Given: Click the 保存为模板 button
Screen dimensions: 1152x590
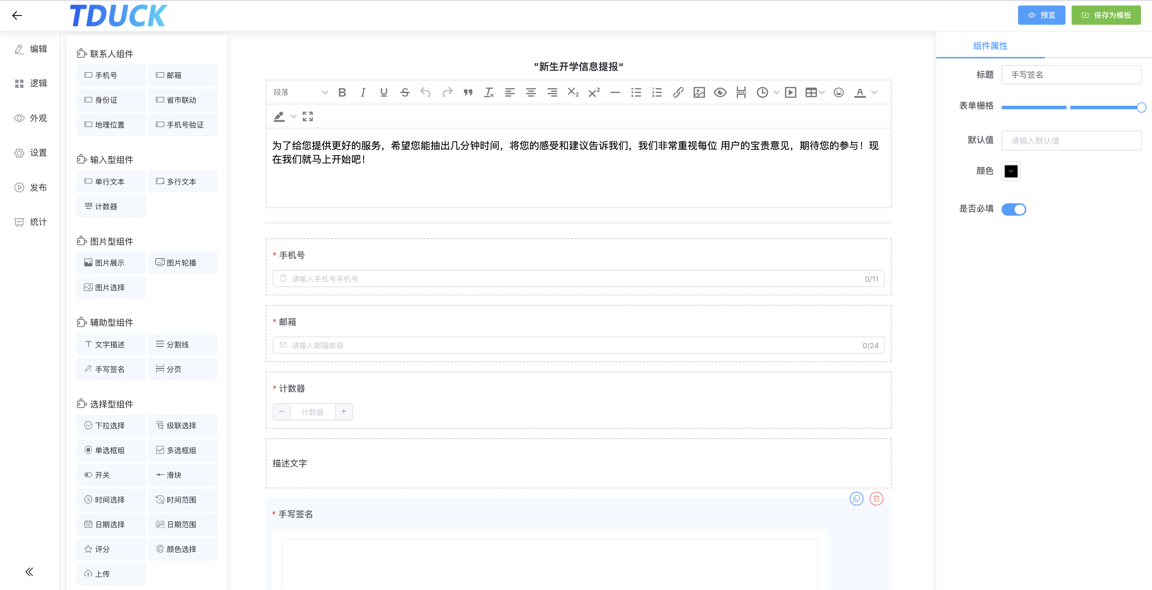Looking at the screenshot, I should [x=1106, y=15].
